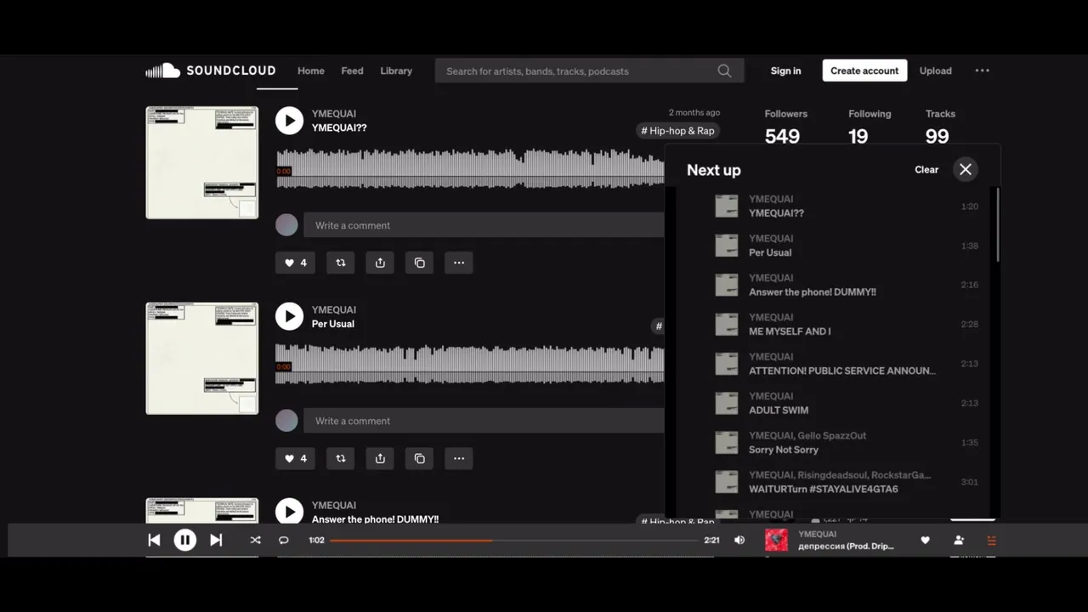Open the Per Usual track artwork
This screenshot has height=612, width=1088.
click(202, 358)
